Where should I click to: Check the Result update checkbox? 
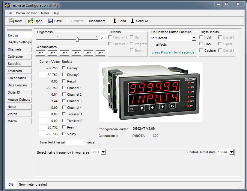[64, 81]
